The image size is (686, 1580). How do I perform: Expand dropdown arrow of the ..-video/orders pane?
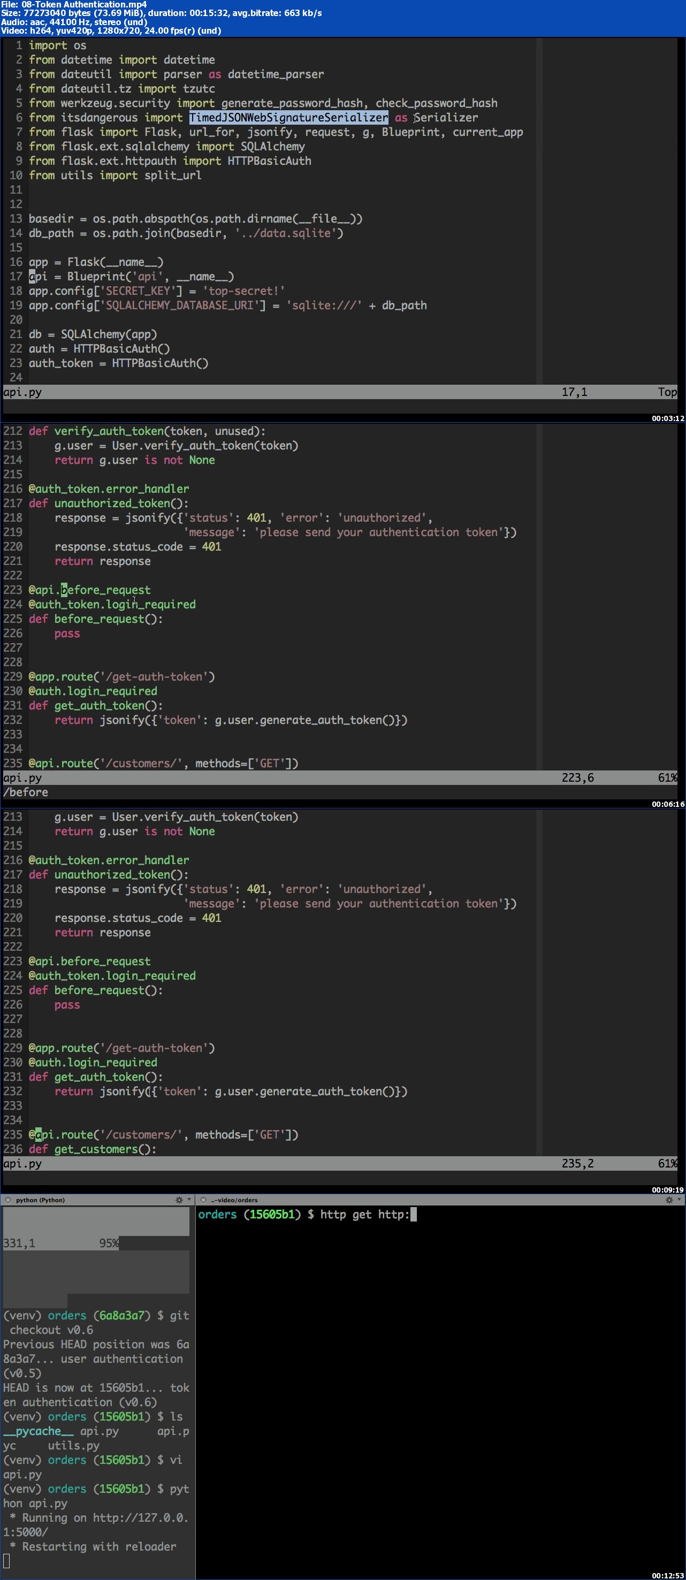(679, 1200)
